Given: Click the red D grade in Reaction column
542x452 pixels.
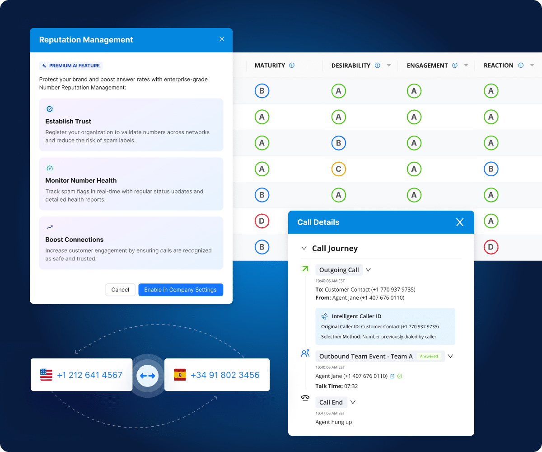Looking at the screenshot, I should click(x=491, y=247).
